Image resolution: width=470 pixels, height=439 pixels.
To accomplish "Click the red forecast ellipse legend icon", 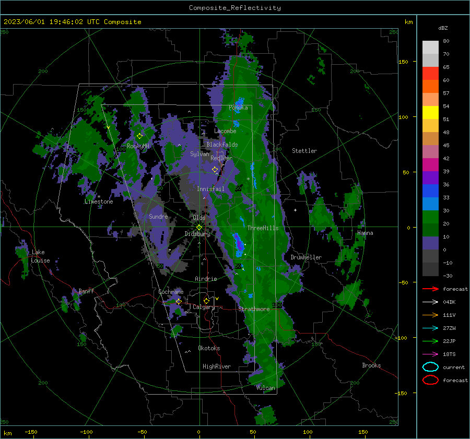I will [x=430, y=380].
